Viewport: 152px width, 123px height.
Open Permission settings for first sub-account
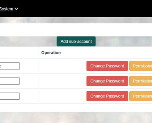[141, 66]
